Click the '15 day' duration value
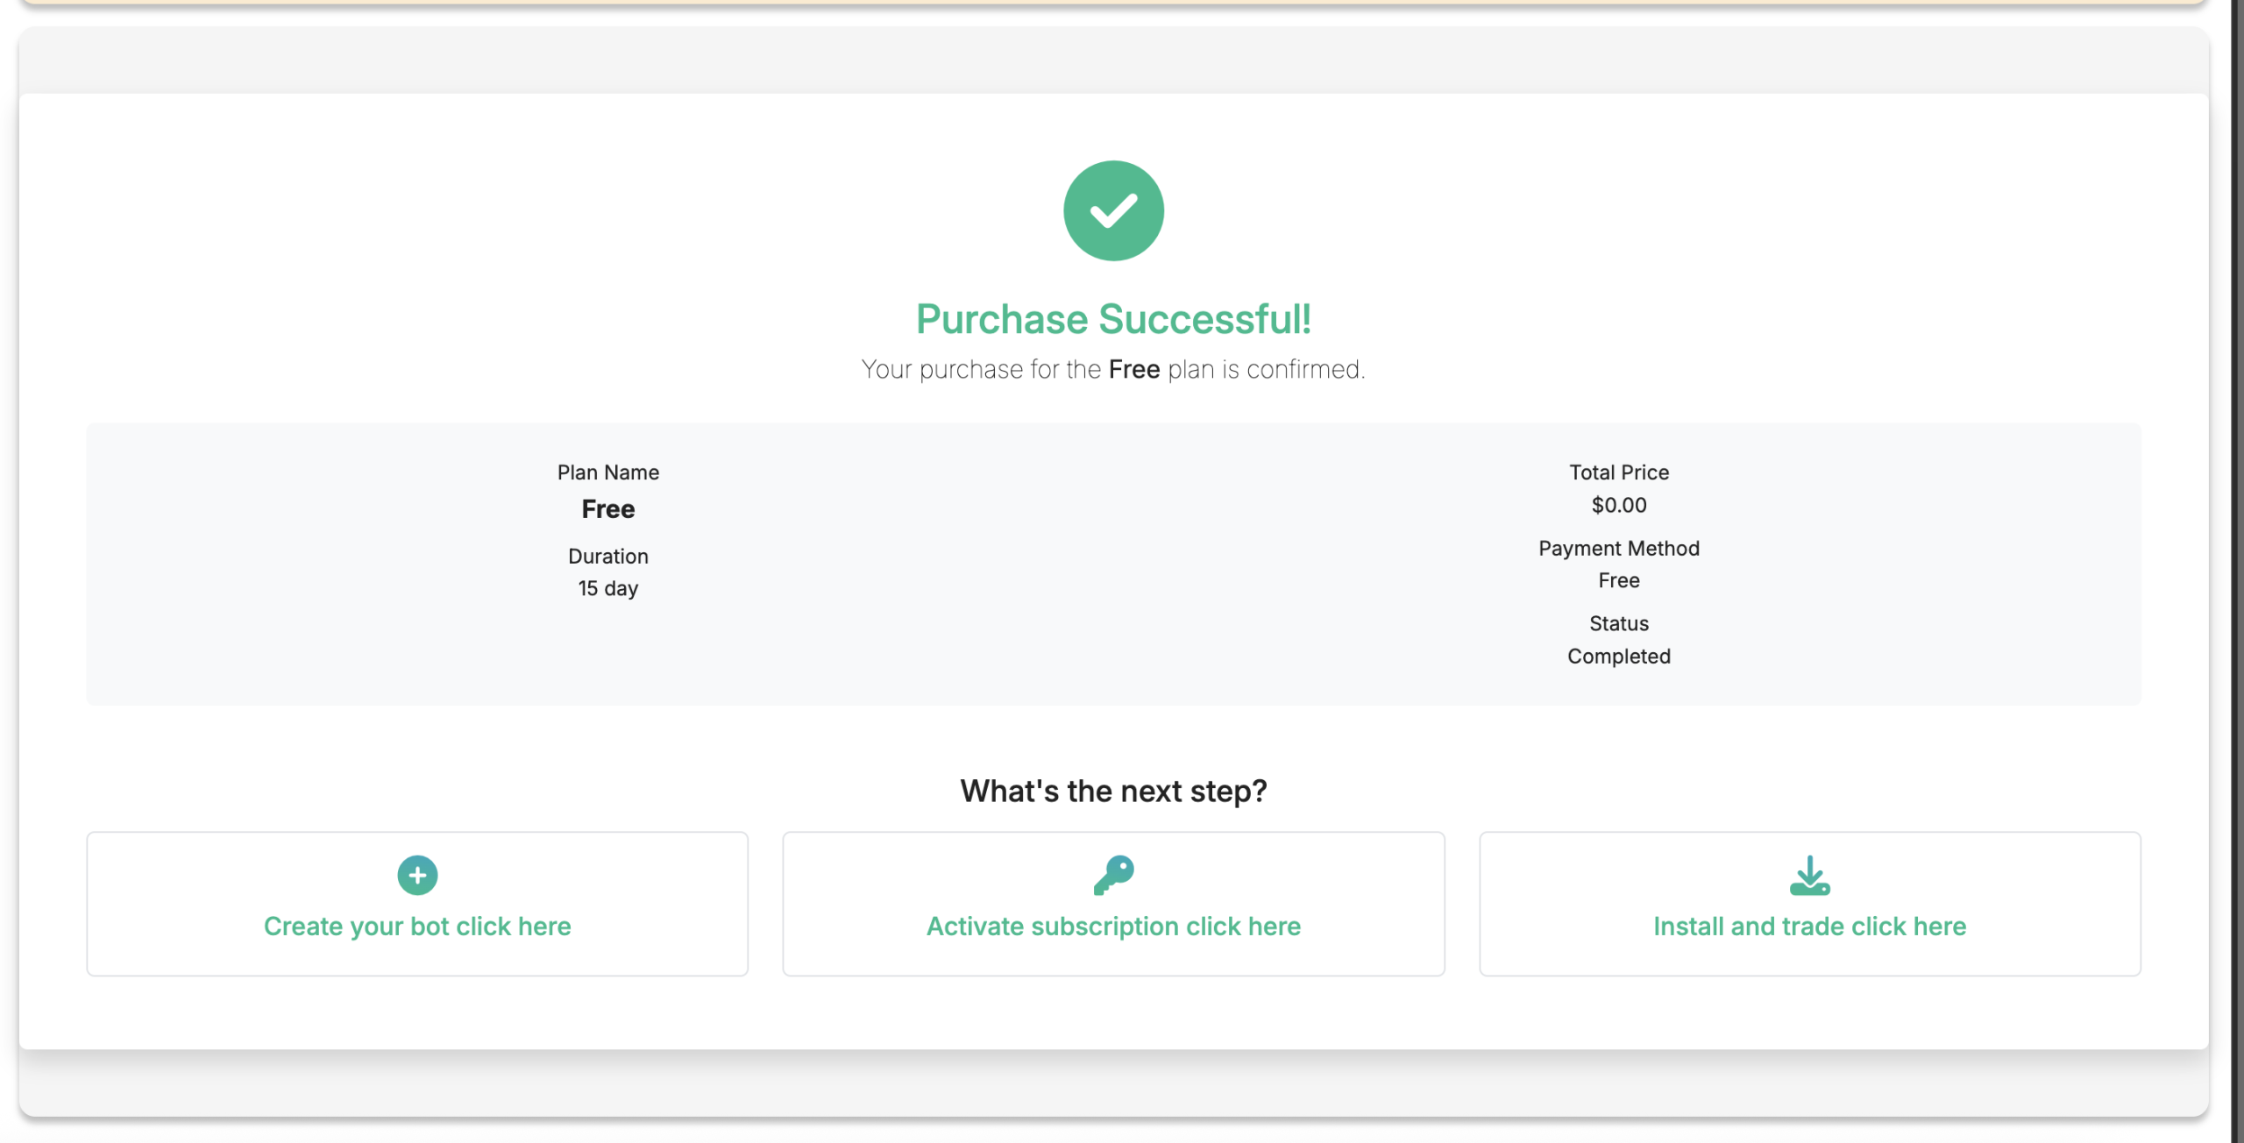The image size is (2244, 1143). click(608, 588)
